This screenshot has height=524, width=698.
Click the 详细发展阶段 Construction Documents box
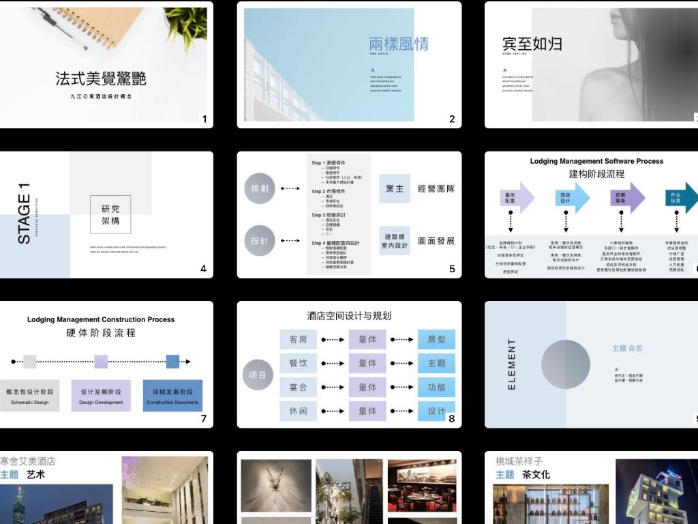[x=172, y=396]
